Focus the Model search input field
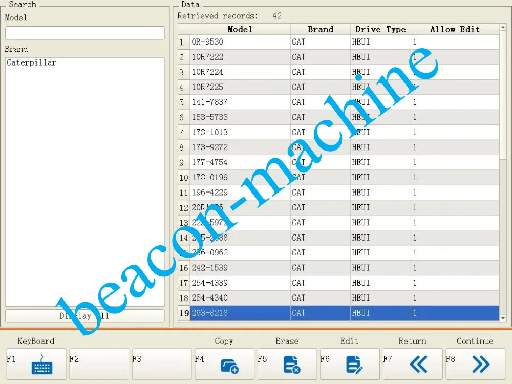This screenshot has width=512, height=384. [x=84, y=33]
